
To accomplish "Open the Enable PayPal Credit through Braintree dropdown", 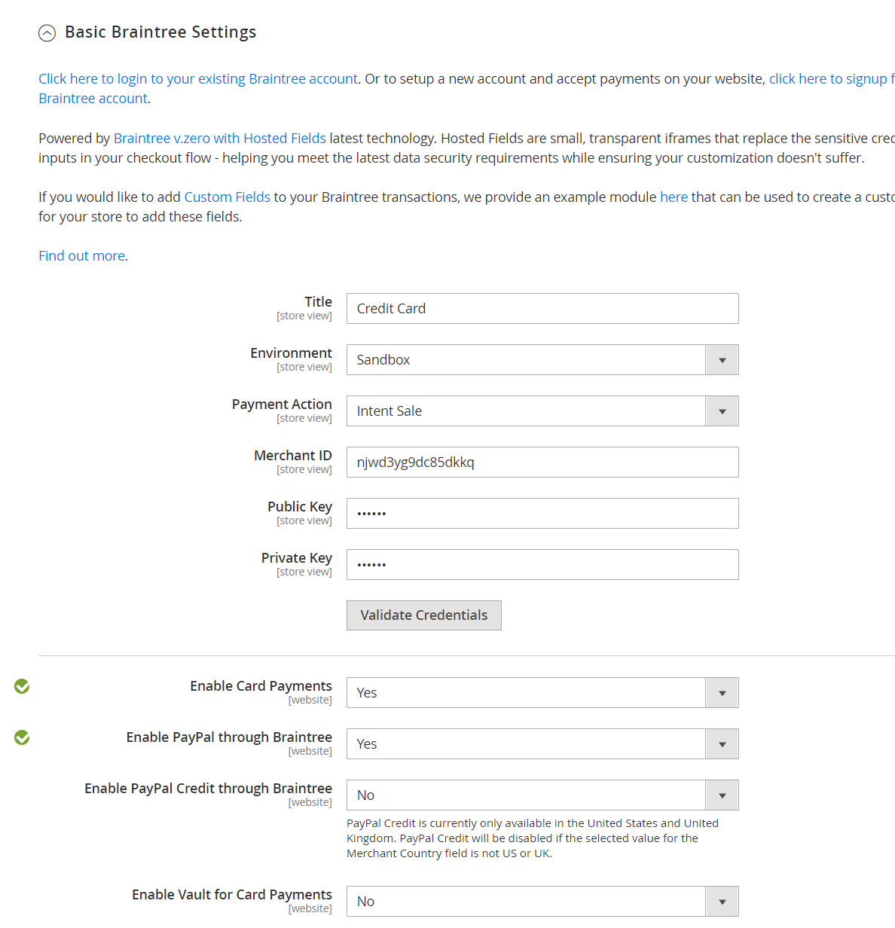I will 542,795.
